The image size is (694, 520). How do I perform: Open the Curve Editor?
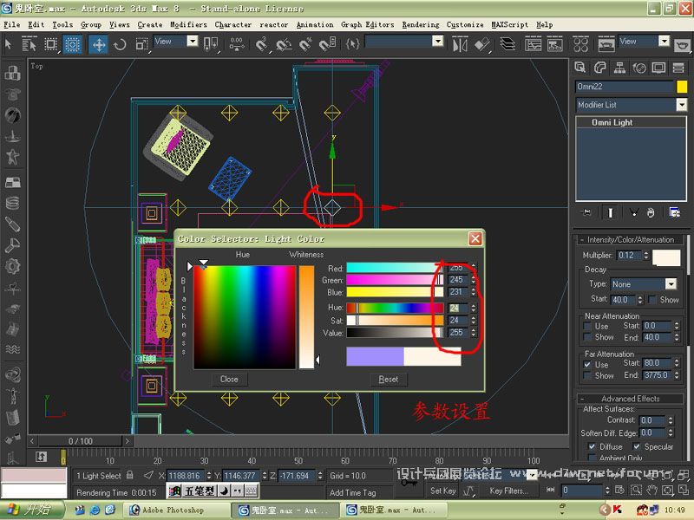click(x=533, y=44)
